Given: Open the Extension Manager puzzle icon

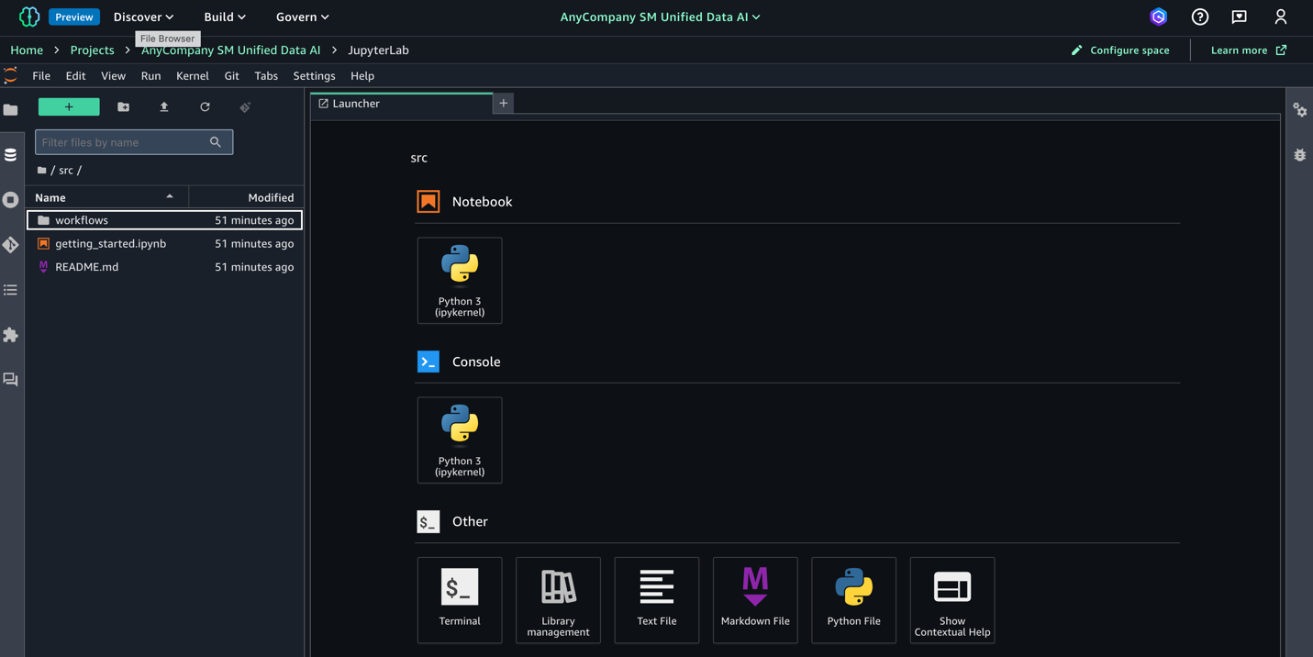Looking at the screenshot, I should click(x=11, y=335).
